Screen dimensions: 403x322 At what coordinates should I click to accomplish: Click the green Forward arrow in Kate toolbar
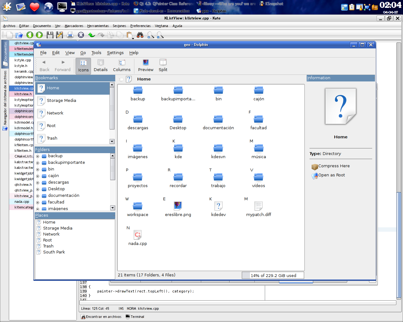click(39, 35)
